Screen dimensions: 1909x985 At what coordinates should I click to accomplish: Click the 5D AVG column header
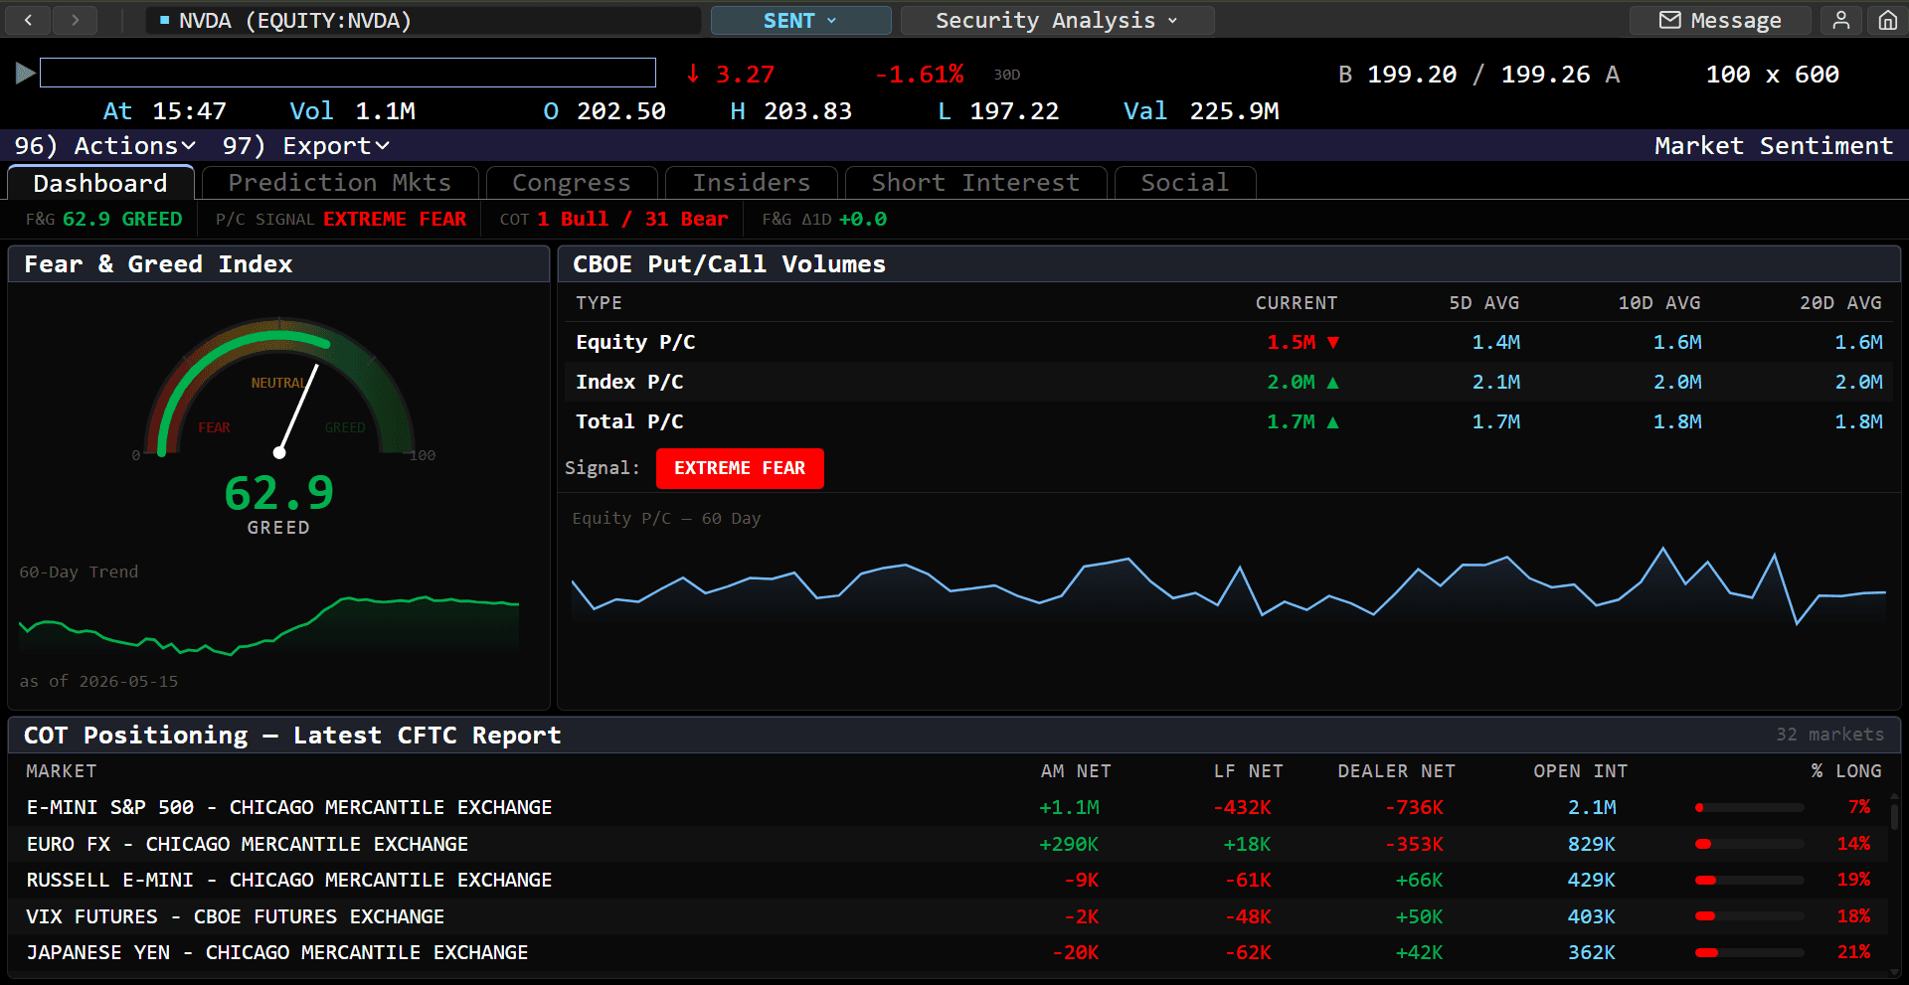click(x=1484, y=303)
